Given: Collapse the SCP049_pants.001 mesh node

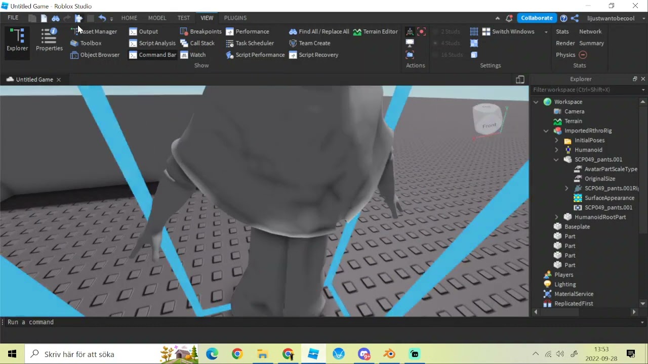Looking at the screenshot, I should click(x=556, y=160).
